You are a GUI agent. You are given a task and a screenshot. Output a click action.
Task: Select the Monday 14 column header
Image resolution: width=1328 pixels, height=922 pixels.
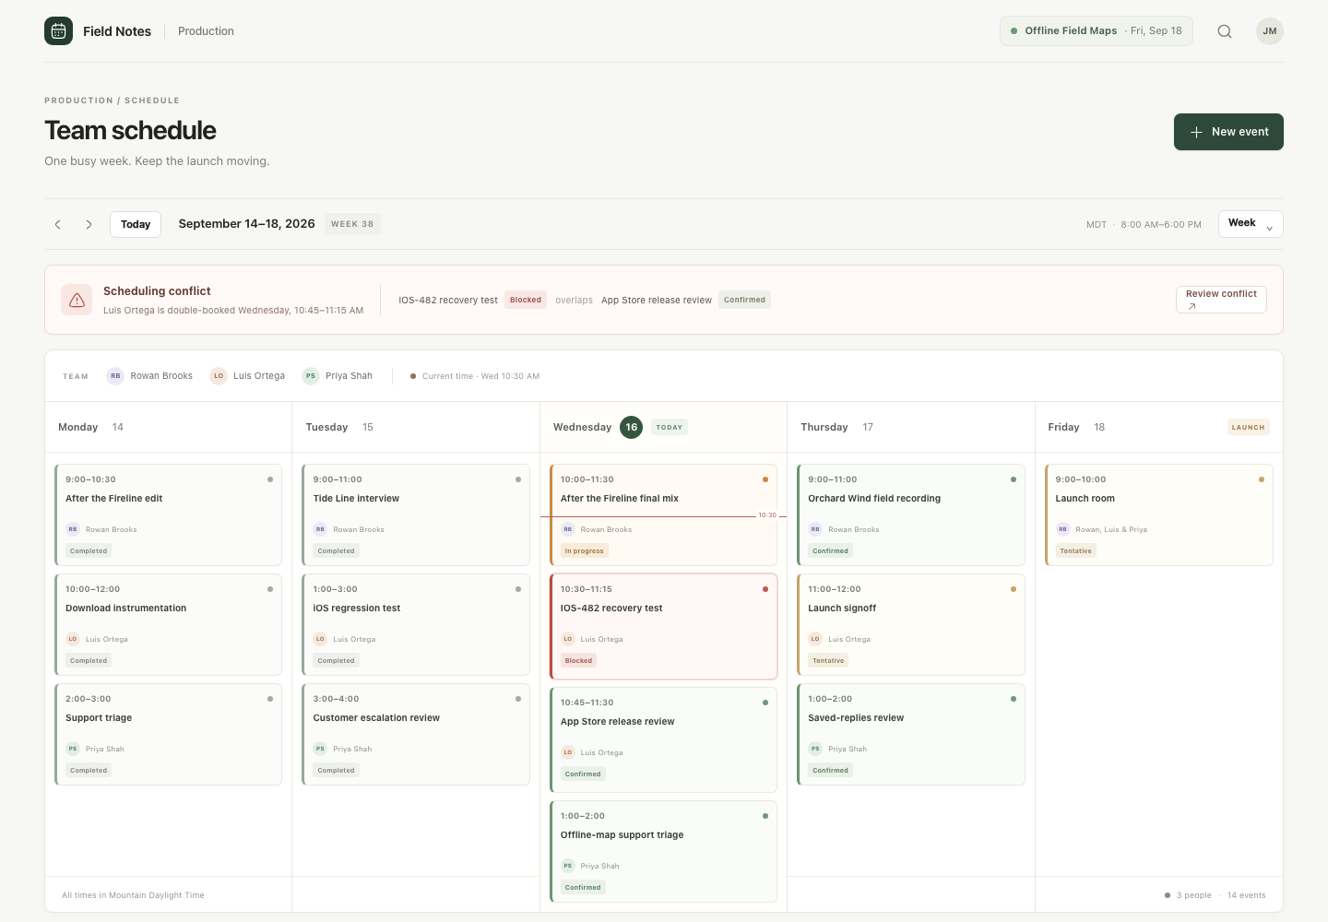[169, 427]
